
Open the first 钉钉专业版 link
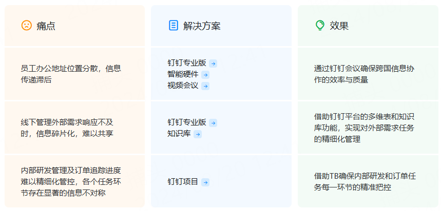coord(187,63)
